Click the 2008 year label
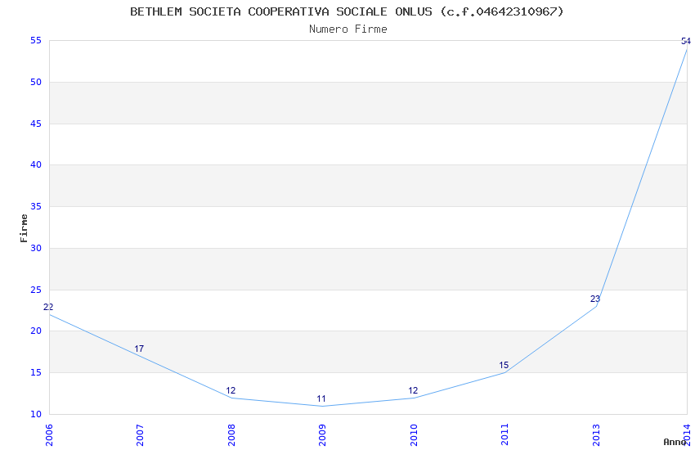The height and width of the screenshot is (450, 695). [x=231, y=435]
